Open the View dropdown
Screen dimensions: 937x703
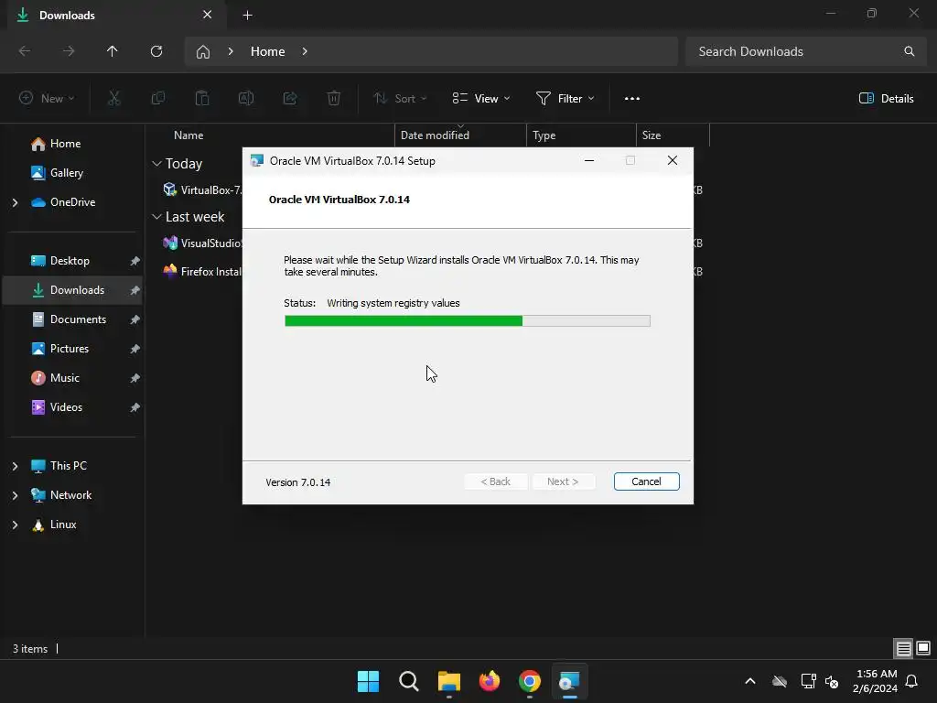tap(481, 99)
